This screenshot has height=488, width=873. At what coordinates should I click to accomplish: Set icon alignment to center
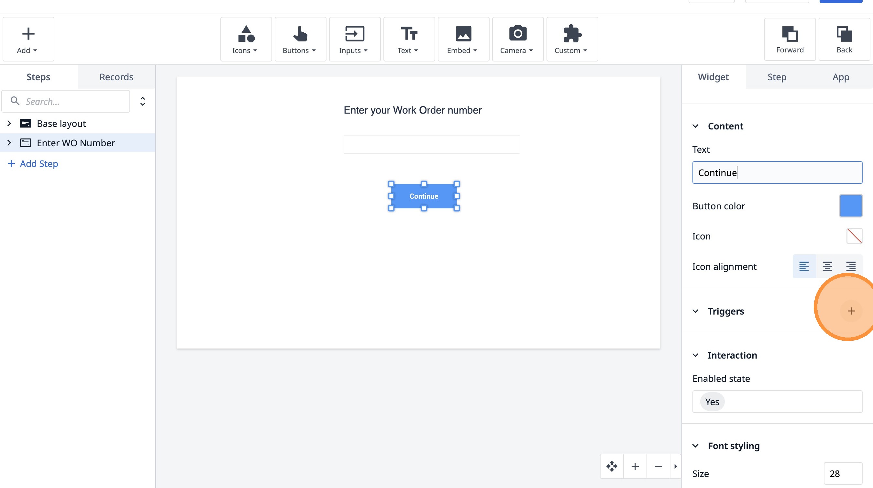(x=827, y=266)
